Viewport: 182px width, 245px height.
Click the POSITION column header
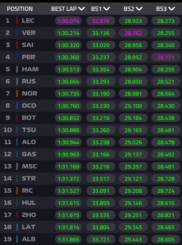pyautogui.click(x=20, y=9)
